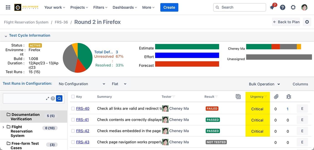The height and width of the screenshot is (150, 314).
Task: Click the search magnifier button in sidebar
Action: (x=59, y=98)
